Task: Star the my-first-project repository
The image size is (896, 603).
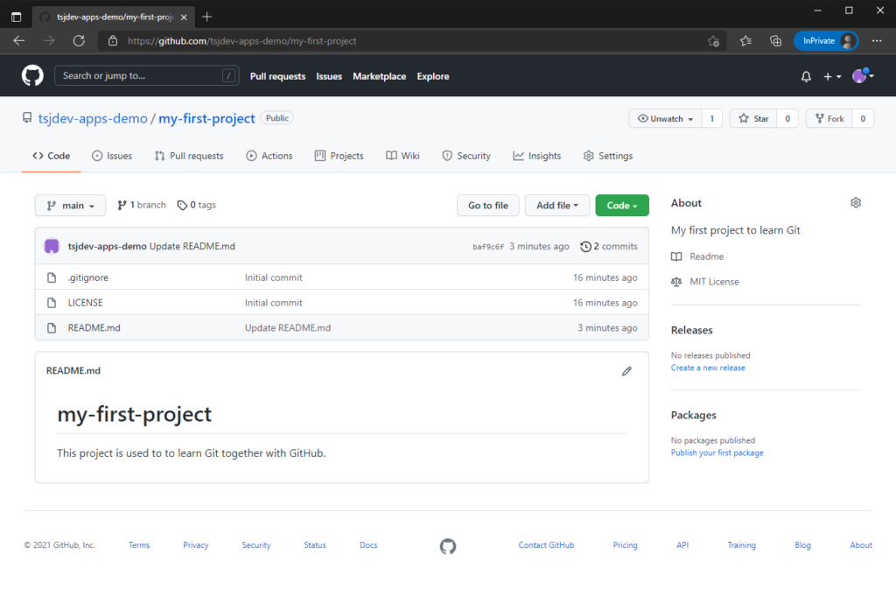Action: 752,119
